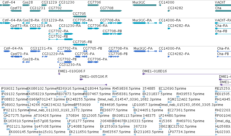Open the Gos28-PA coding feature
Image resolution: width=231 pixels, height=136 pixels.
point(26,62)
